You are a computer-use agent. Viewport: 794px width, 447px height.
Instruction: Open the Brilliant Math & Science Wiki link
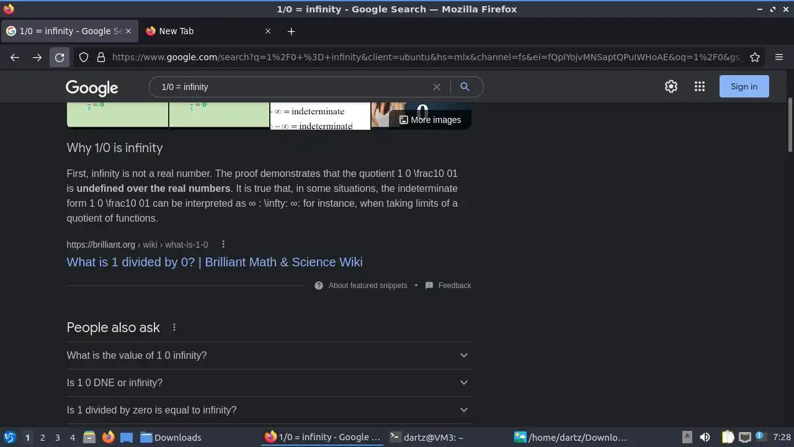(215, 262)
